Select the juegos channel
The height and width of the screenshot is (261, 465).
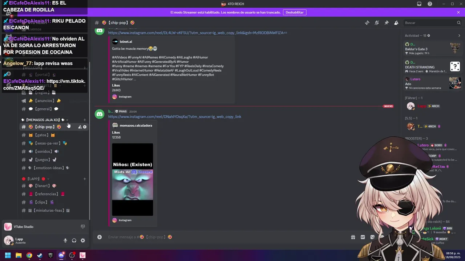coord(54,160)
